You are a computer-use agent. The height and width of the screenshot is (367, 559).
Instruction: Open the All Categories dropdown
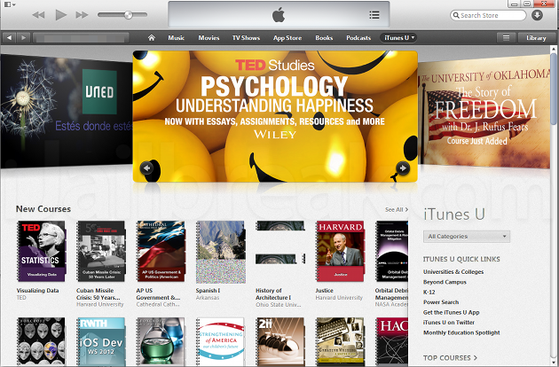coord(467,236)
